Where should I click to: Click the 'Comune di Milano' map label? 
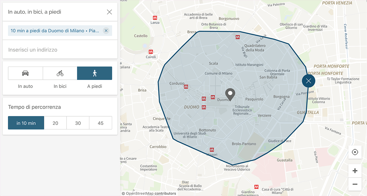(219, 73)
